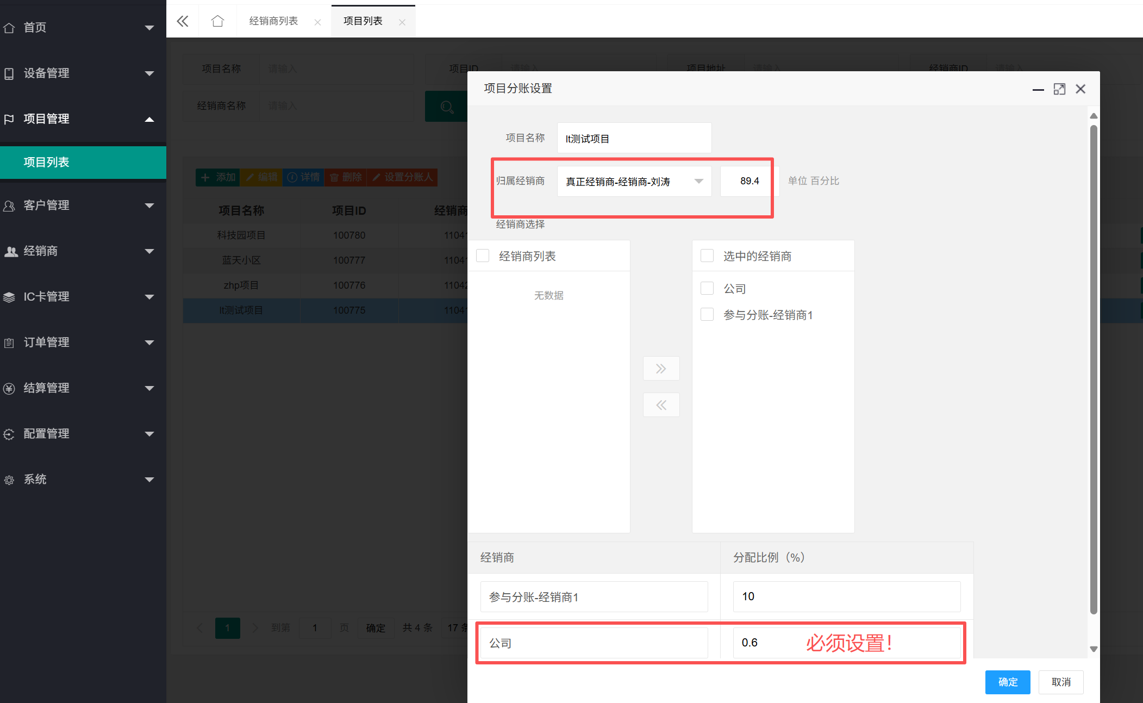This screenshot has height=703, width=1143.
Task: Go to previous page arrow in pagination
Action: coord(199,628)
